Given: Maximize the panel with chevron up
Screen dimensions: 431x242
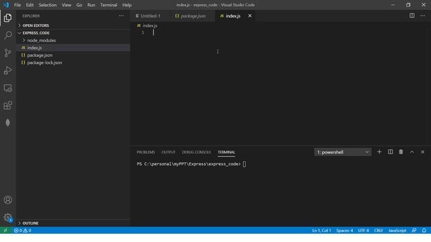Looking at the screenshot, I should click(411, 152).
